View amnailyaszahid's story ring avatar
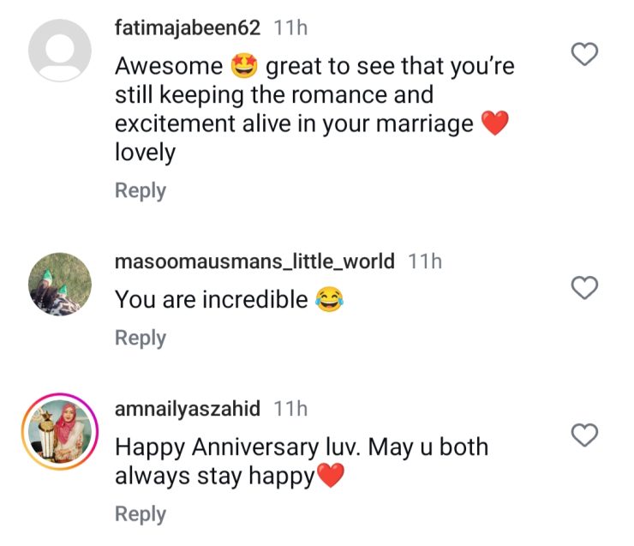The image size is (634, 546). (60, 432)
